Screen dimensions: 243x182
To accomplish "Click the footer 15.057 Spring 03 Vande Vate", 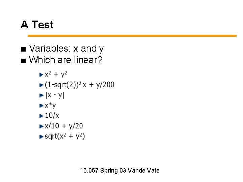I will pos(120,171).
